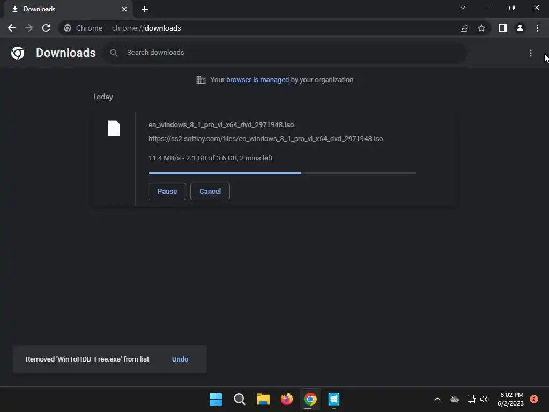549x412 pixels.
Task: Go back with the browser back arrow
Action: [x=12, y=28]
